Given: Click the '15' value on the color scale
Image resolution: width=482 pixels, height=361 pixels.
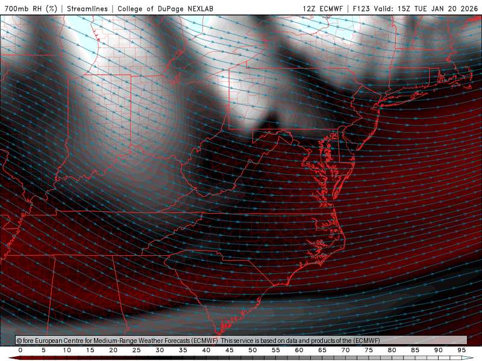Looking at the screenshot, I should (x=90, y=350).
